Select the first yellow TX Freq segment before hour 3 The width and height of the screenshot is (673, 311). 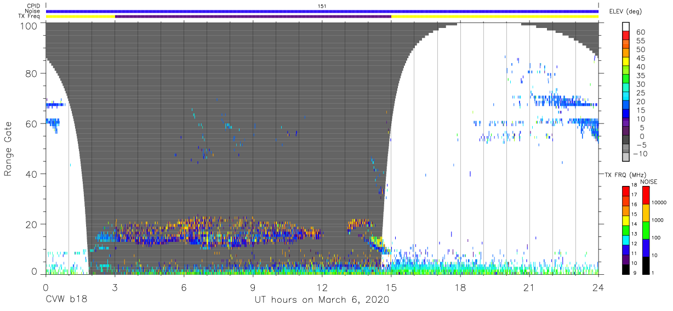tap(81, 16)
